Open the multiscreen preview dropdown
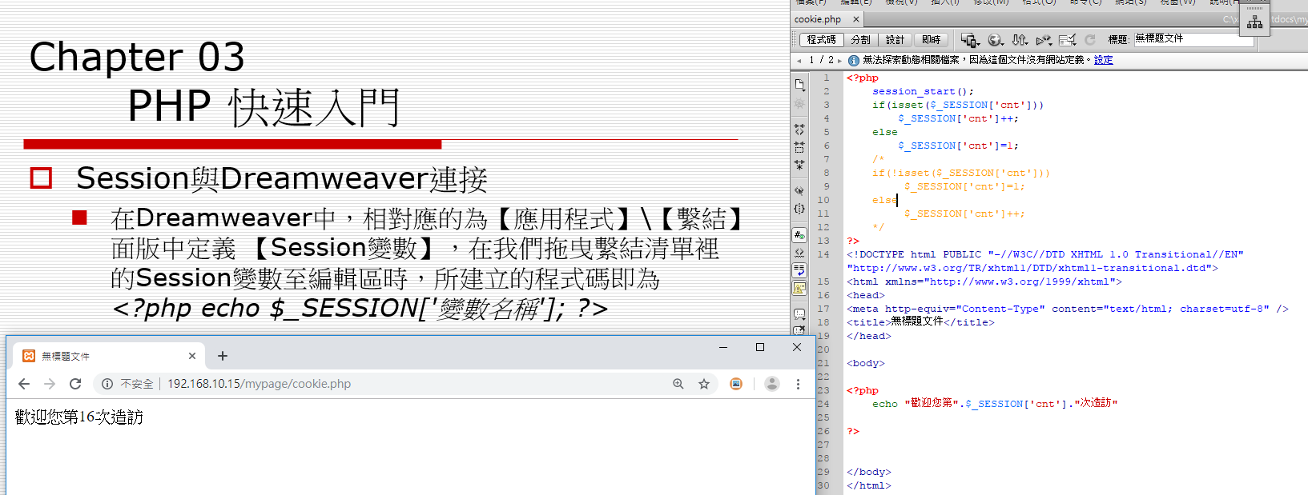1308x495 pixels. pyautogui.click(x=970, y=40)
